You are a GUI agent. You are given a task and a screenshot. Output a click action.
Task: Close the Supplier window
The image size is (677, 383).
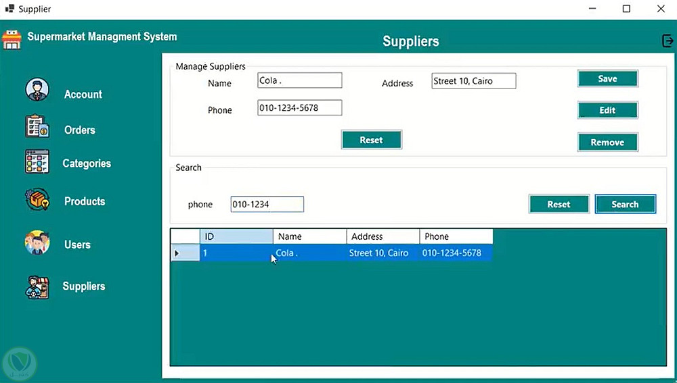click(661, 9)
